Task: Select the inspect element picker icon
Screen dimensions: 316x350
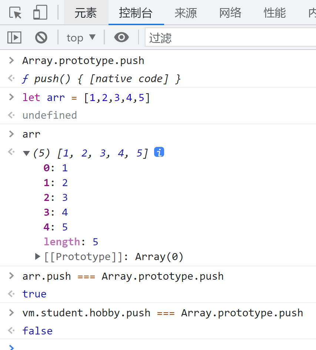Action: click(15, 13)
